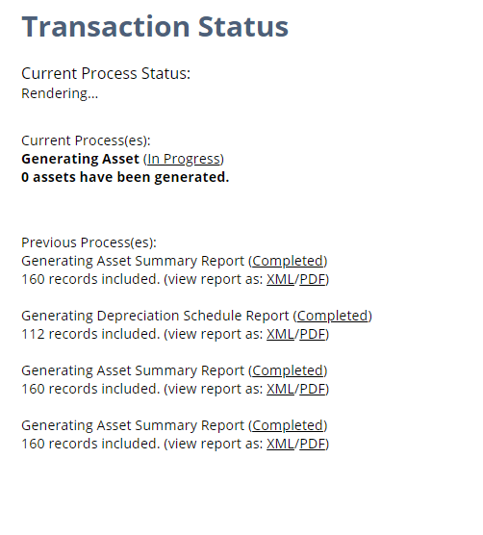The height and width of the screenshot is (535, 483).
Task: Open PDF for the 112 records report
Action: 312,334
